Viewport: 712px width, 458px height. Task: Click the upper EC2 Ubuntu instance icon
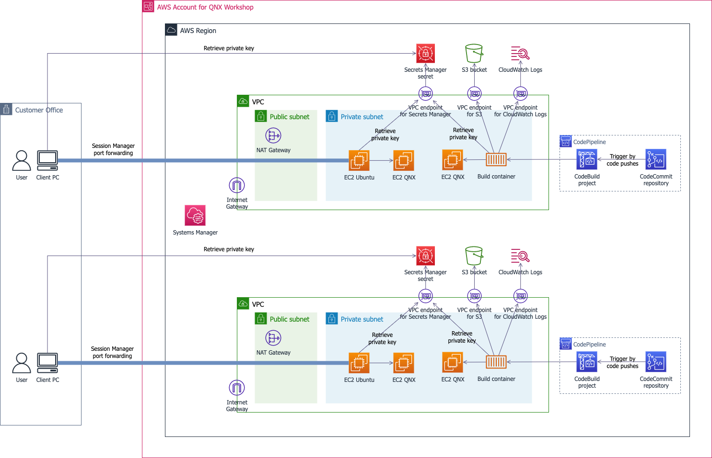359,160
